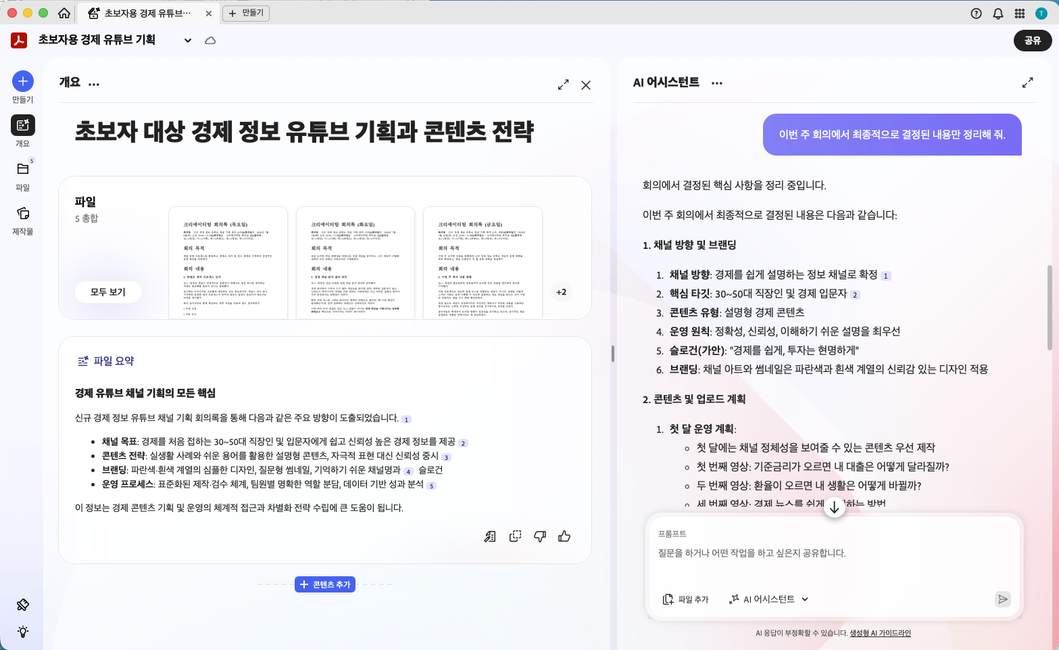Click the 공유 share button
Screen dimensions: 1059x650
(1033, 41)
